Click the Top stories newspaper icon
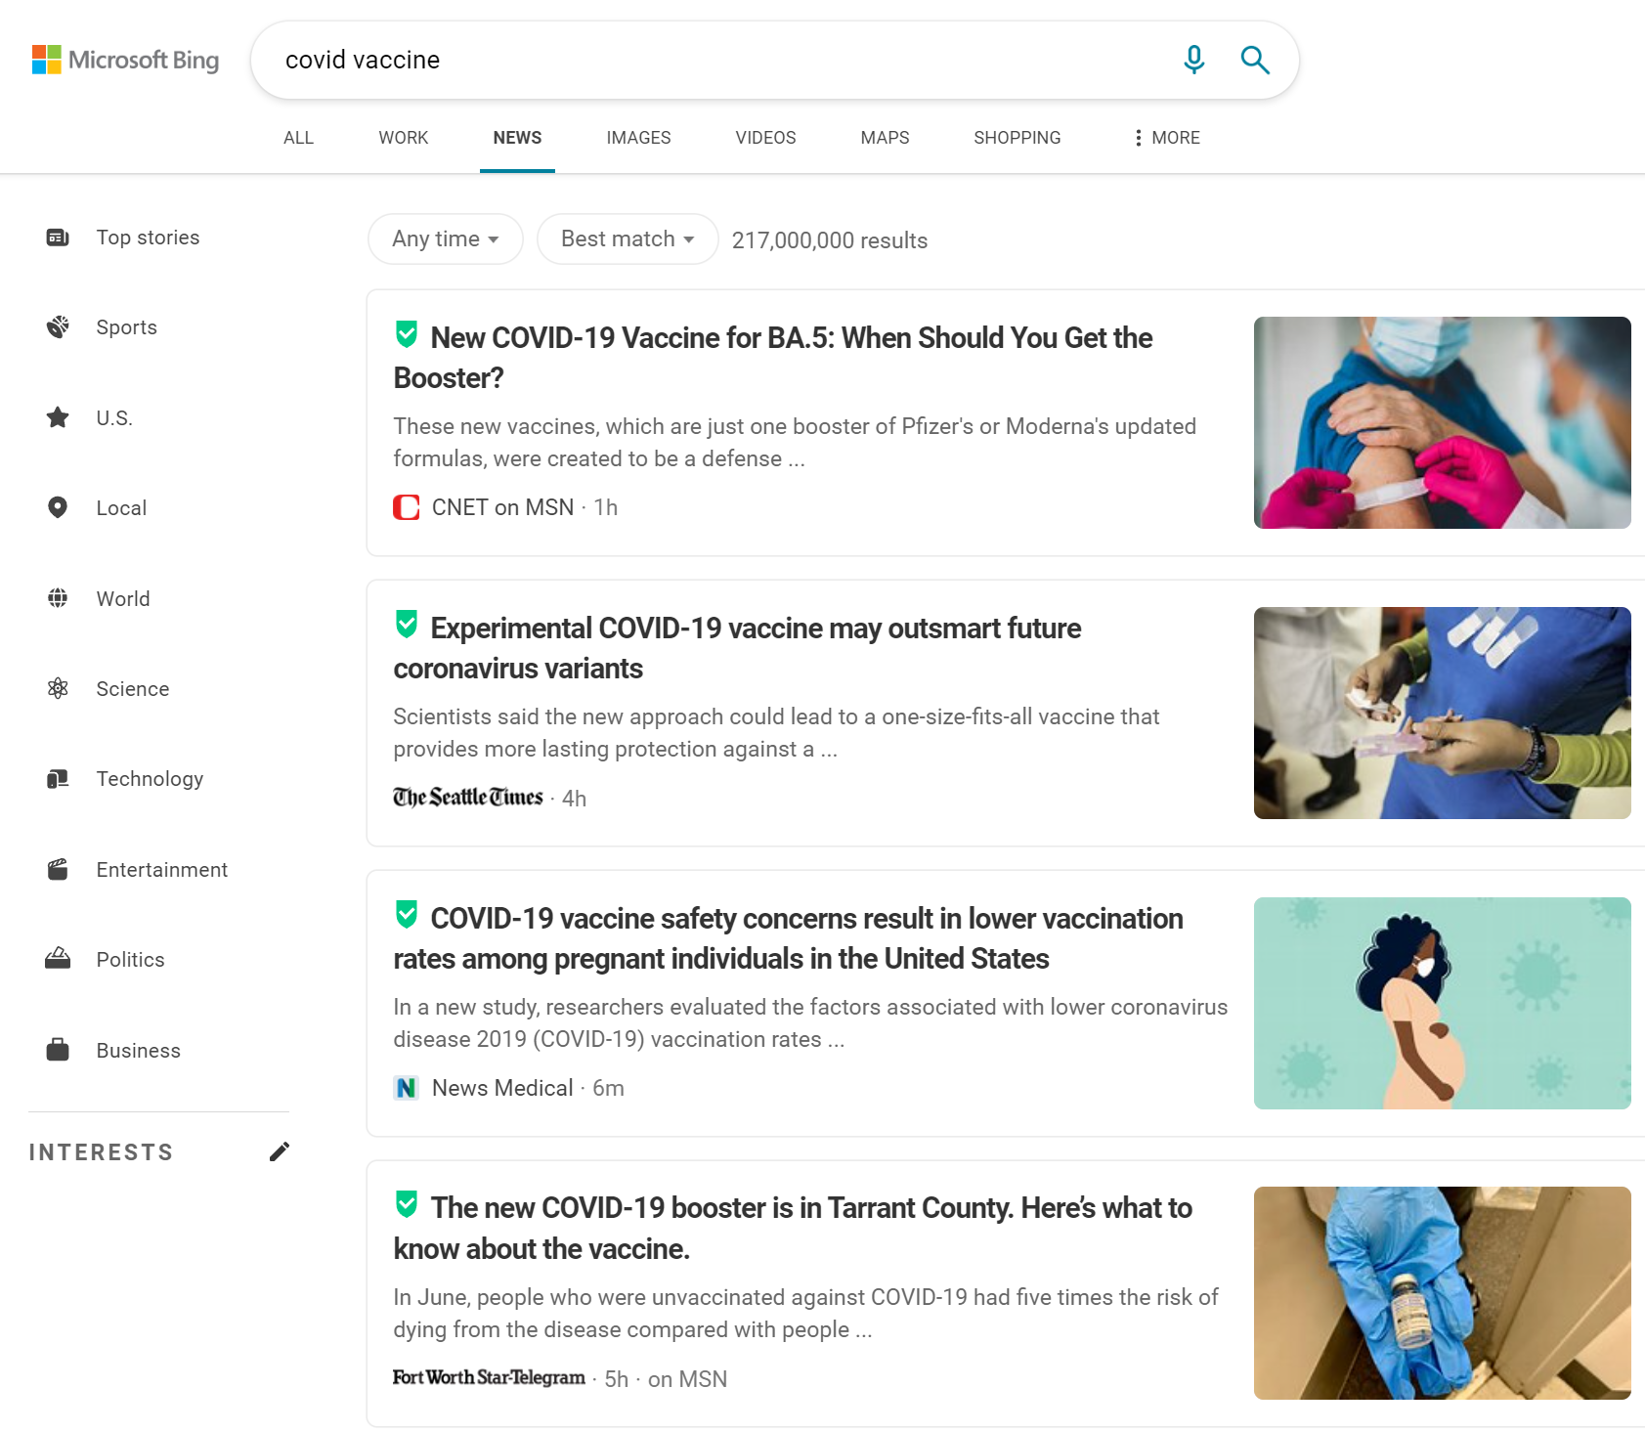 58,238
